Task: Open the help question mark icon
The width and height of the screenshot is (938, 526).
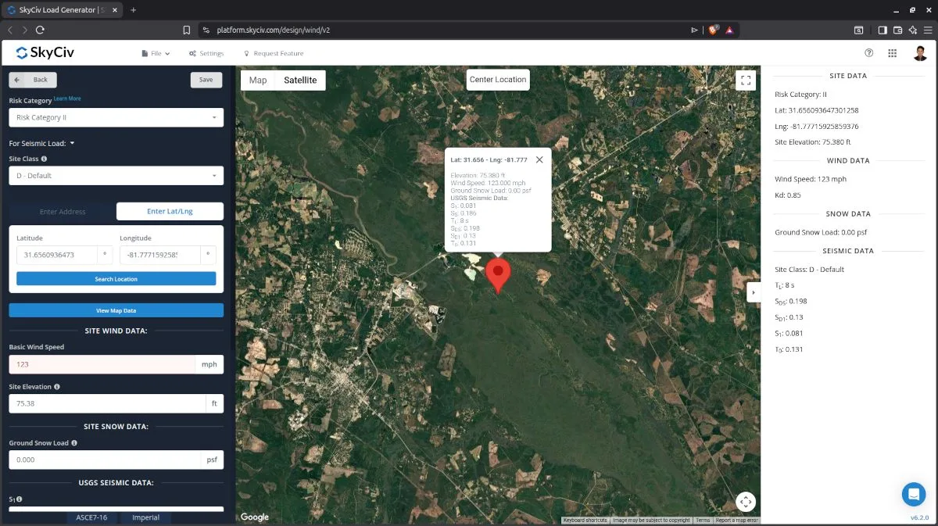Action: pos(868,53)
